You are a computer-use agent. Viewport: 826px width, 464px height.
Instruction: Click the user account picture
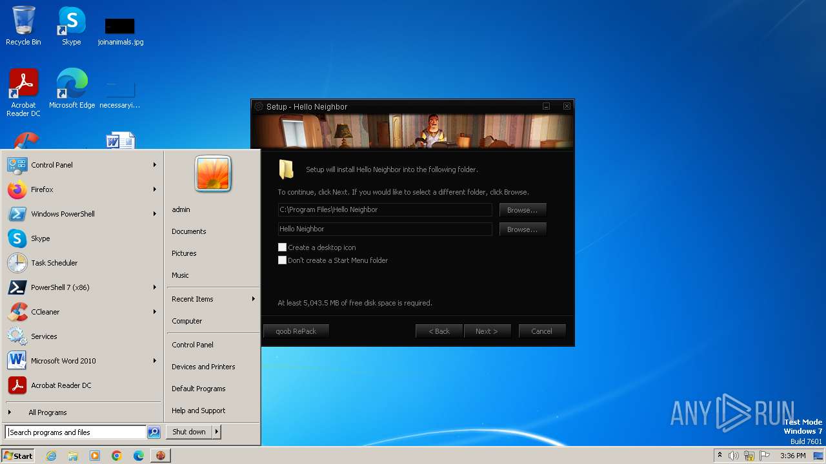tap(213, 173)
